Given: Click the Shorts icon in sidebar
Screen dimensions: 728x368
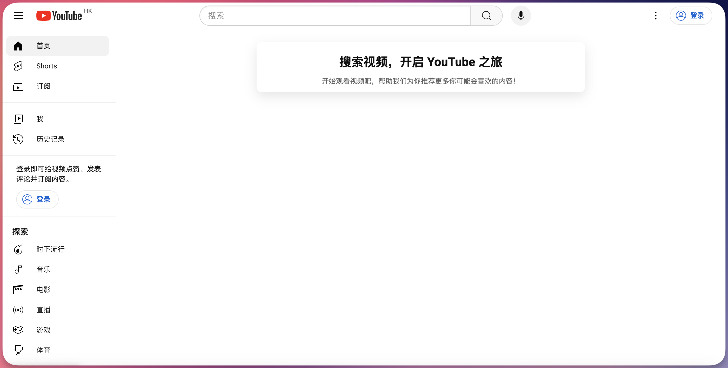Looking at the screenshot, I should (18, 66).
